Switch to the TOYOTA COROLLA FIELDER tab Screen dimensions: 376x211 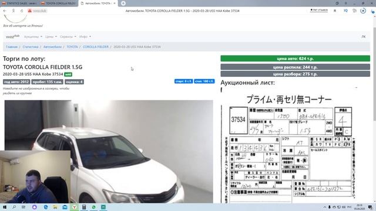59,4
